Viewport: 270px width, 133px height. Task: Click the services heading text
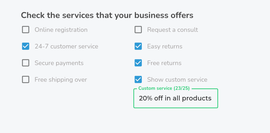[x=107, y=15]
